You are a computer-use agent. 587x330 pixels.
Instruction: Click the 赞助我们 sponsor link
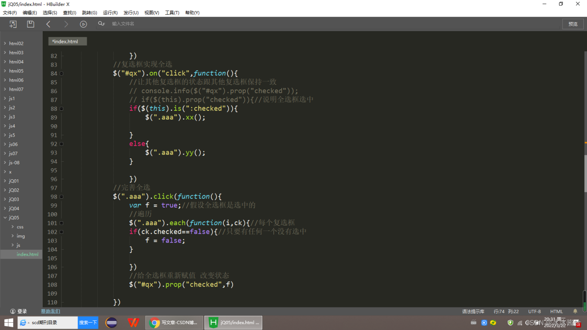coord(50,311)
